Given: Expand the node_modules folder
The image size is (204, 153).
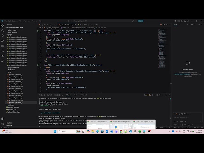Looking at the screenshot, I should click(13, 33).
